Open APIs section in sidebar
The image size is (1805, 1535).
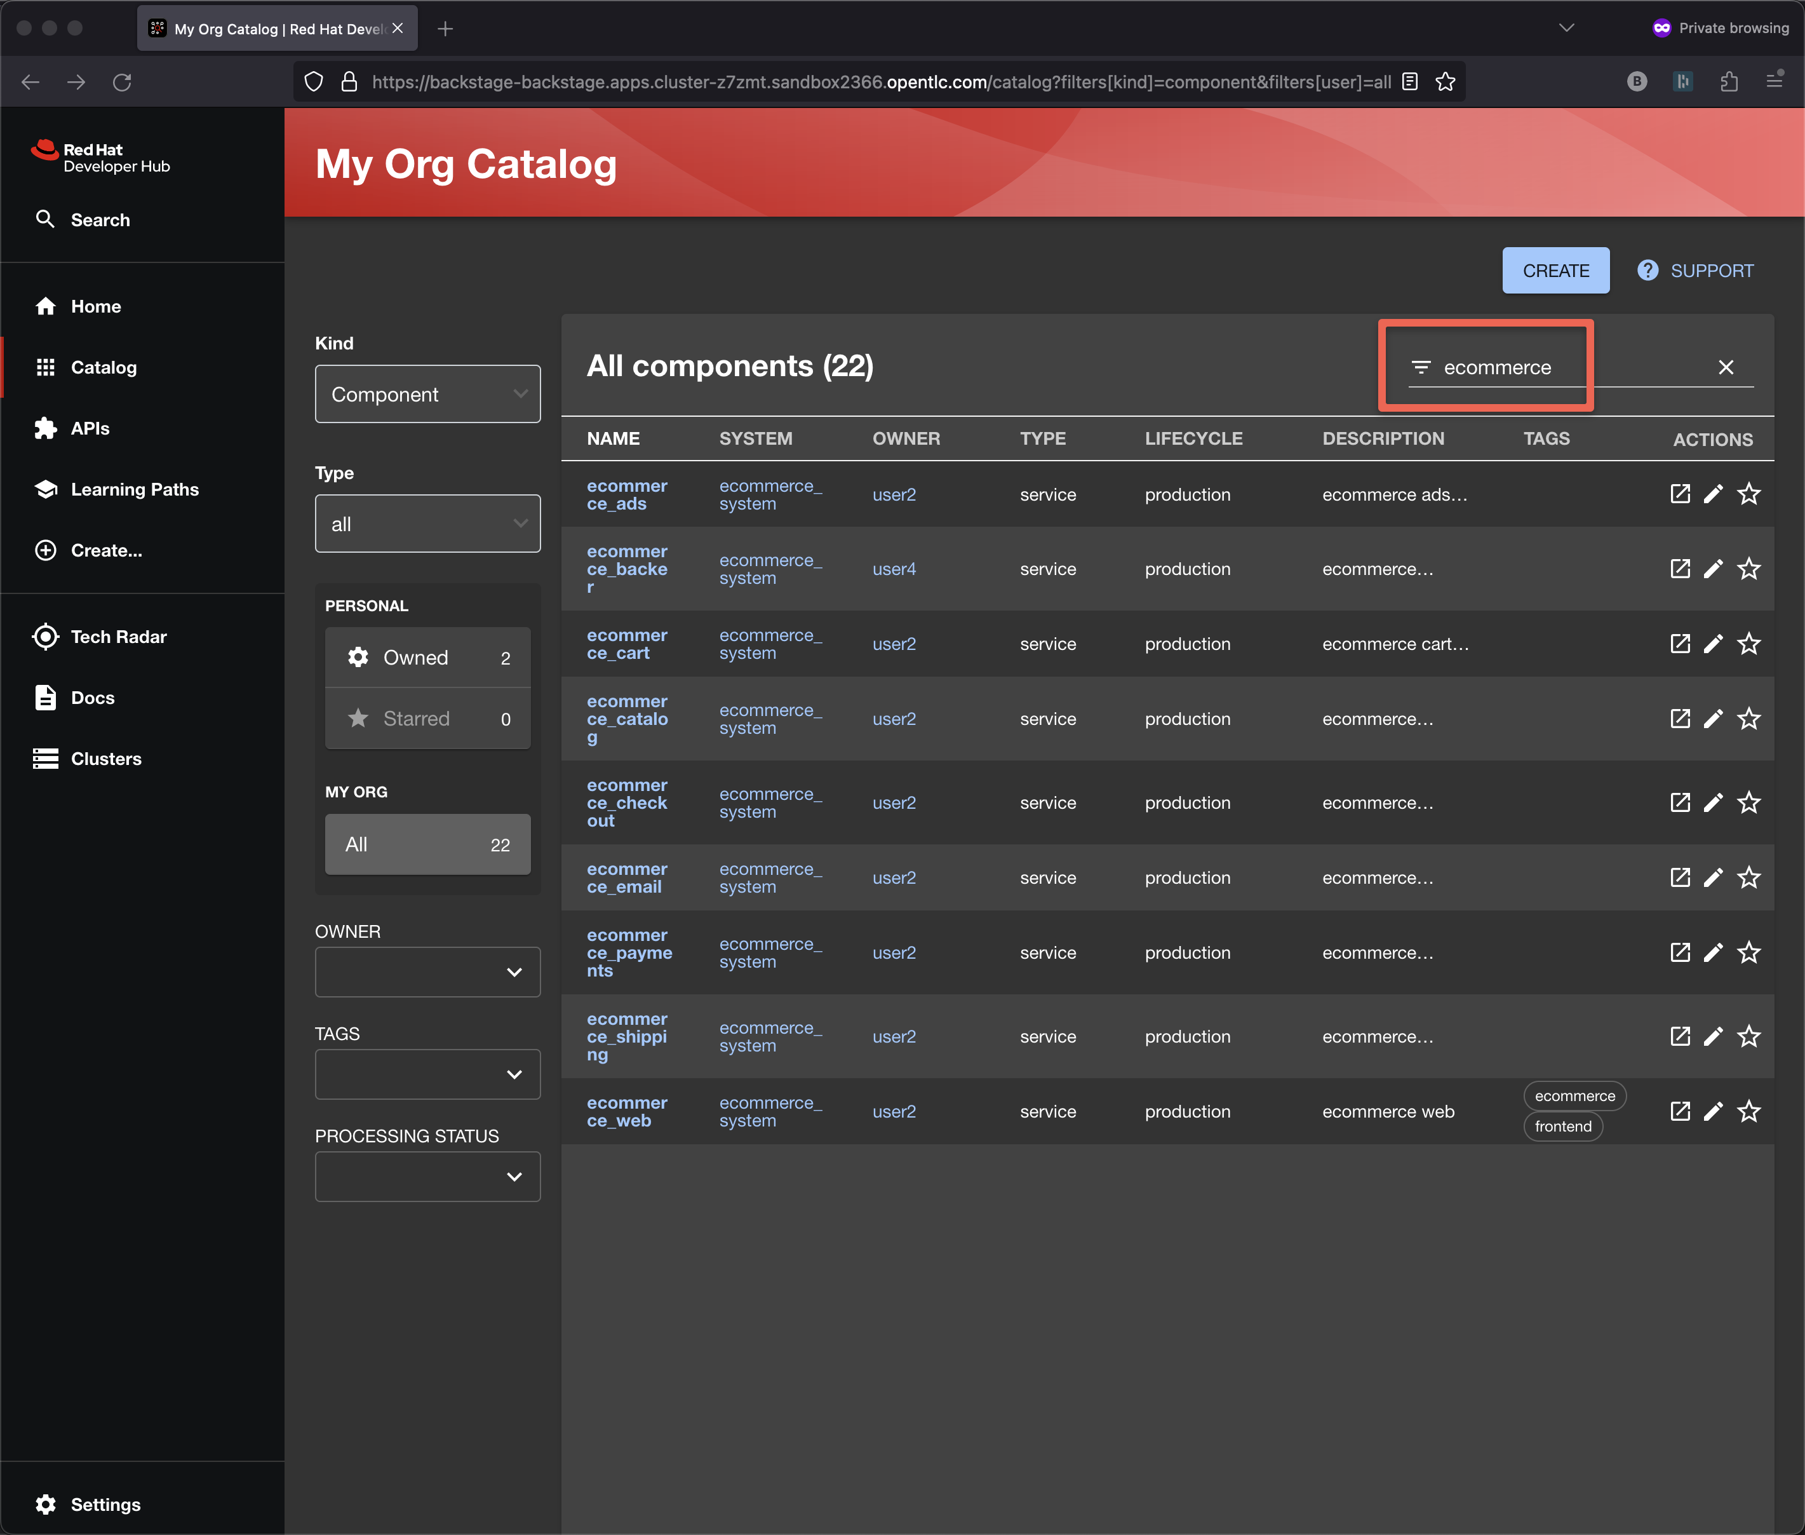[90, 428]
